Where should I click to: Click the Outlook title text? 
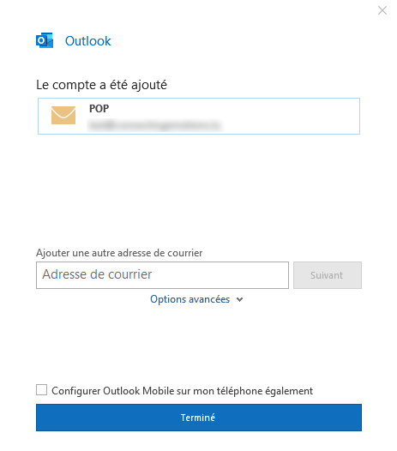(88, 41)
